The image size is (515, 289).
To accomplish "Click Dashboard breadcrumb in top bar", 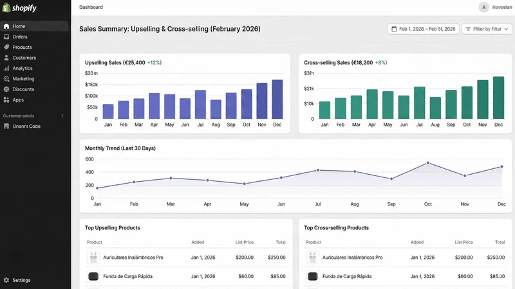I will [x=91, y=7].
